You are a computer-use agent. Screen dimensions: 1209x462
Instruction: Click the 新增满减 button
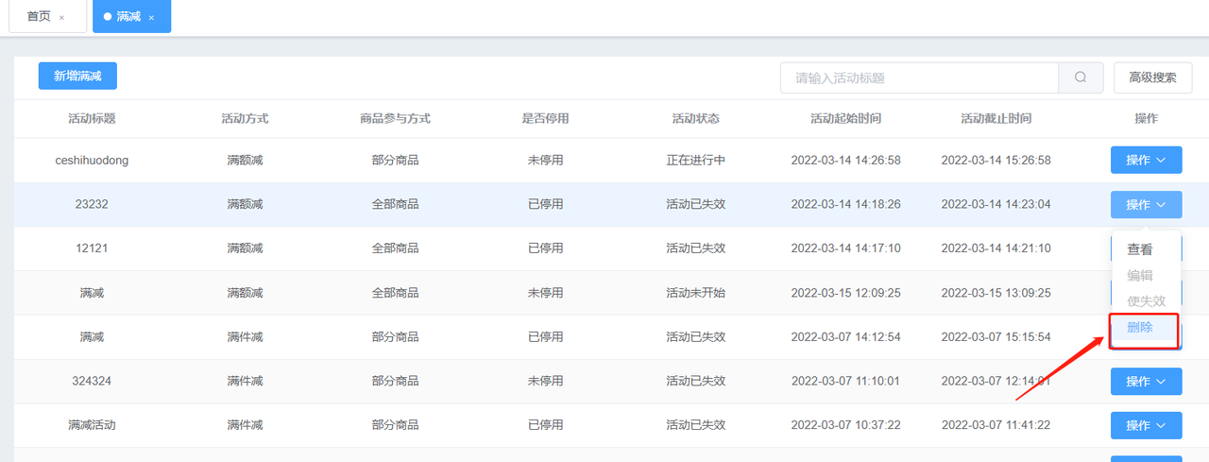tap(77, 77)
